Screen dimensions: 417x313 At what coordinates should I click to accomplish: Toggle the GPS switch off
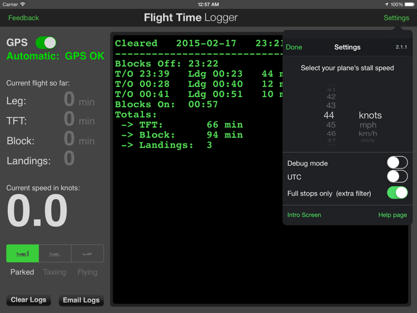pyautogui.click(x=46, y=42)
